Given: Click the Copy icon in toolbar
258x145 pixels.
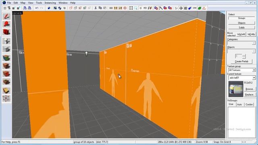Looking at the screenshot, I should coord(100,8).
